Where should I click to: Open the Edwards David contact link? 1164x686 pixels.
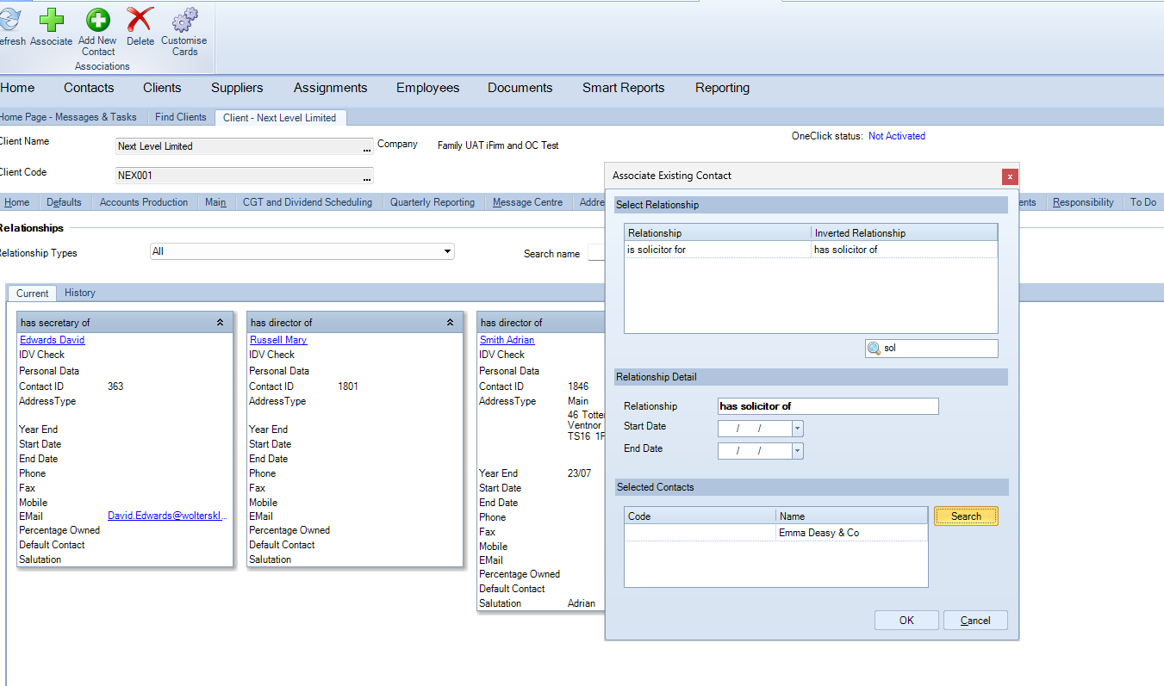pyautogui.click(x=53, y=340)
